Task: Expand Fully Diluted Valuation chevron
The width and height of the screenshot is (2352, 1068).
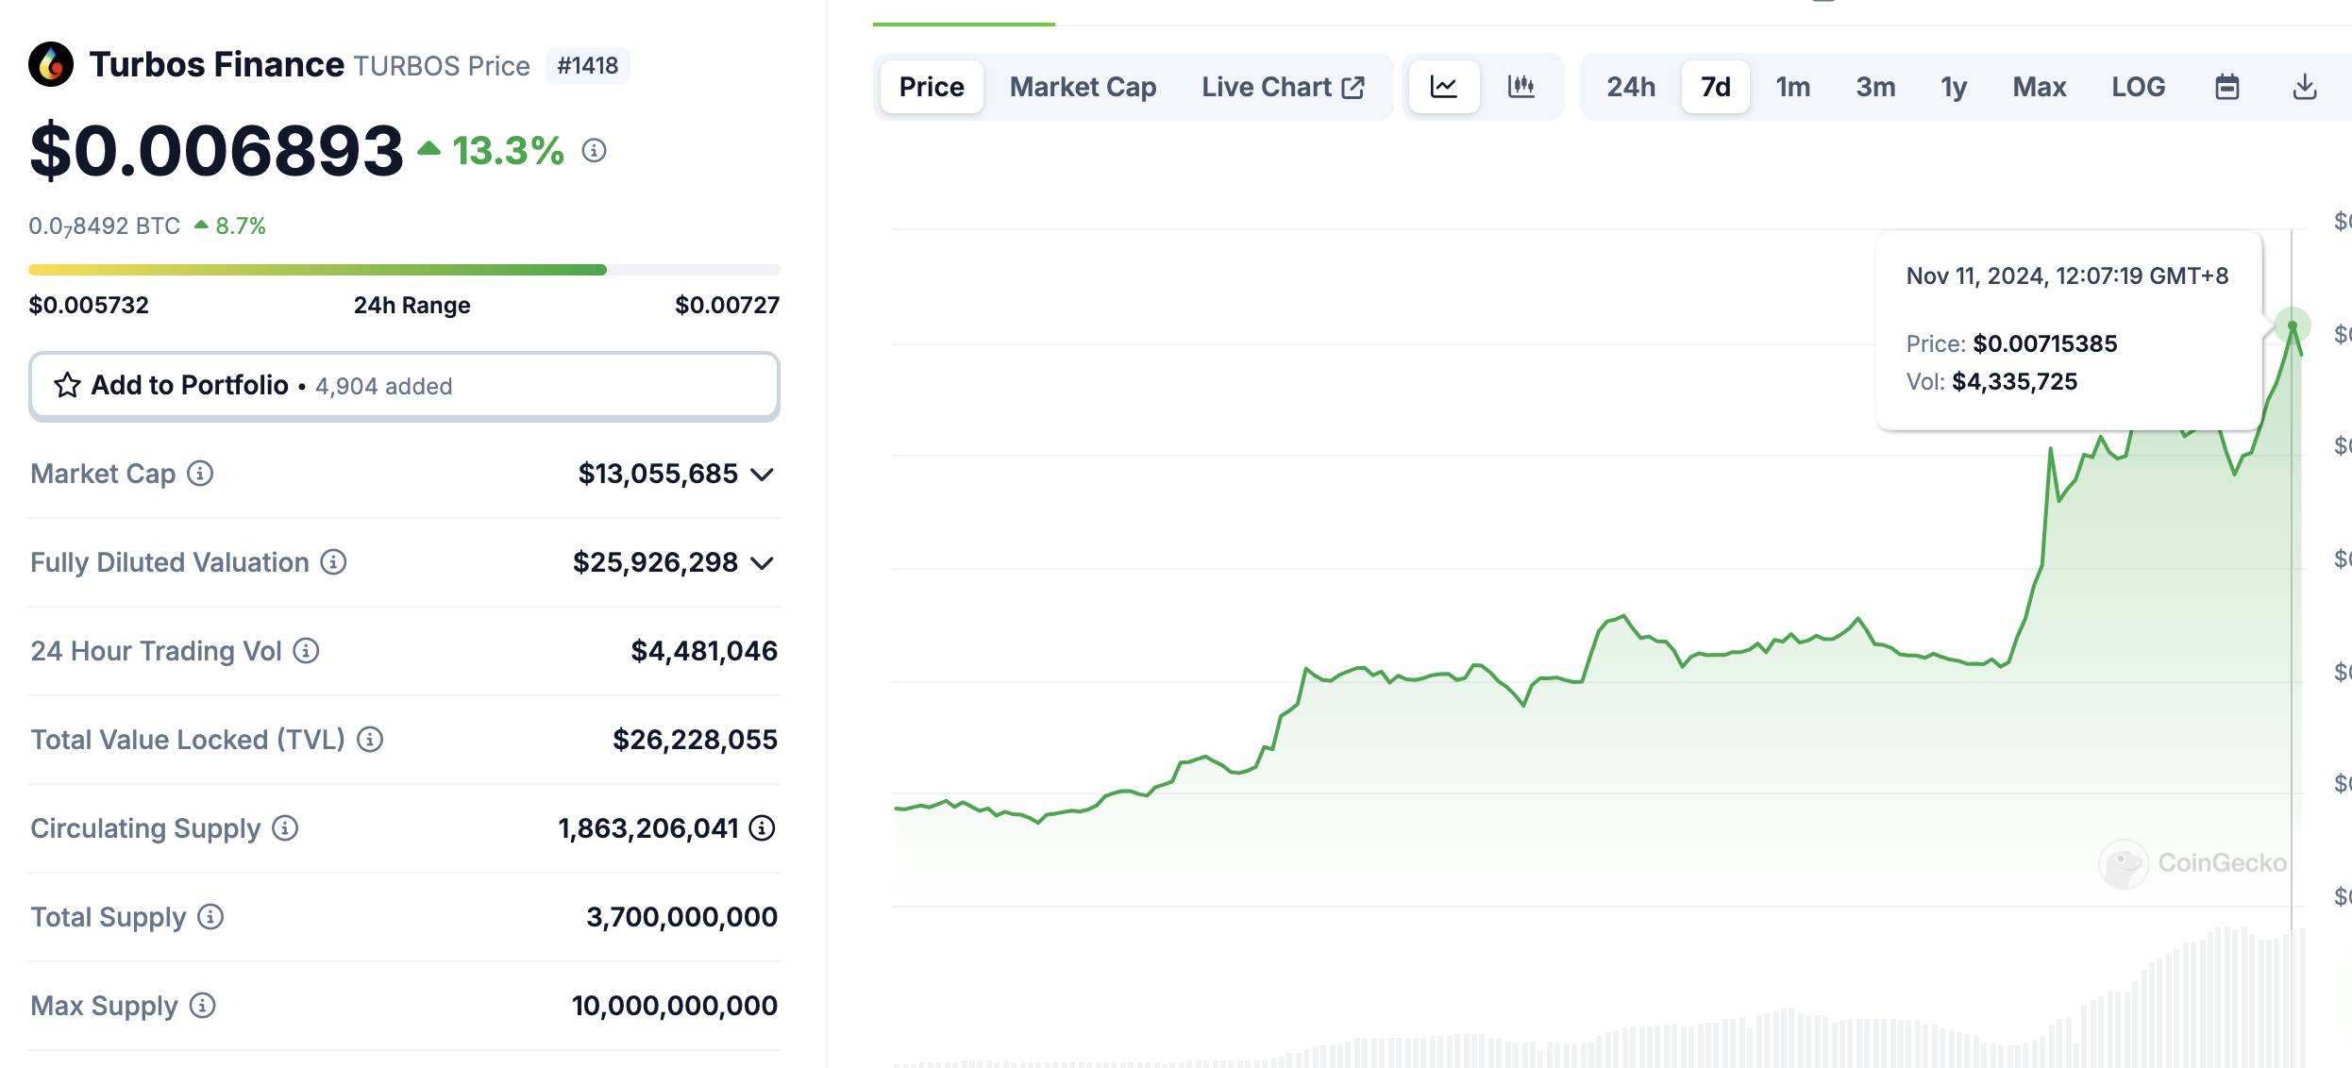Action: [763, 563]
